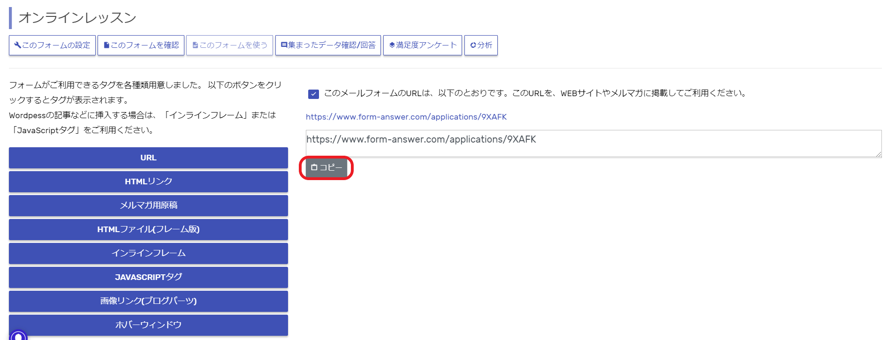Click the text area resize handle
Viewport: 888px width, 340px height.
coord(879,154)
